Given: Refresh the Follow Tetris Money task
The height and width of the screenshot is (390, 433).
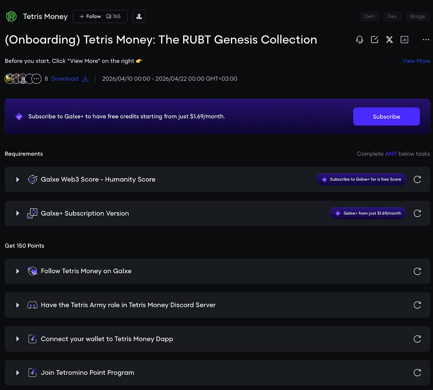Looking at the screenshot, I should coord(417,271).
